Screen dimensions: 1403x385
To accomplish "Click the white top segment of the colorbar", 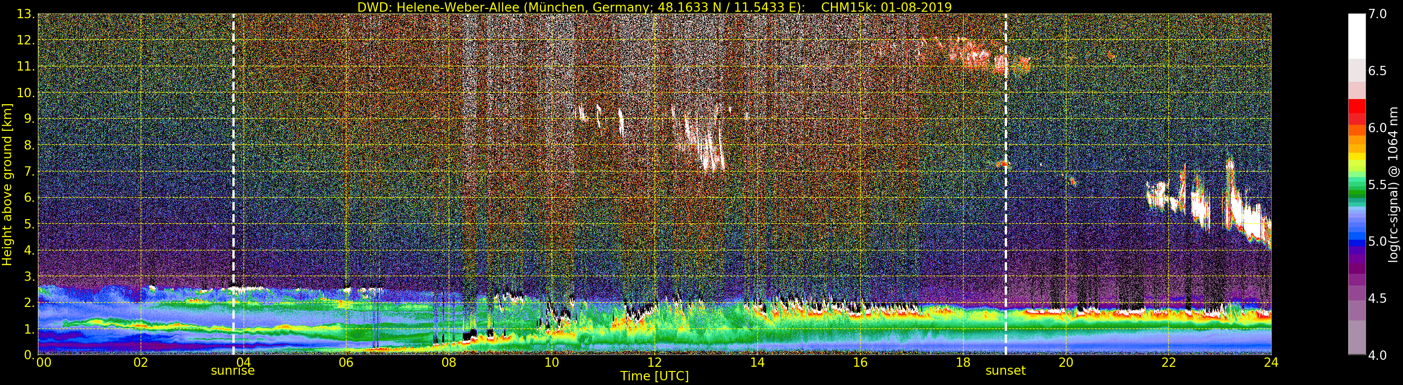I will click(1357, 36).
